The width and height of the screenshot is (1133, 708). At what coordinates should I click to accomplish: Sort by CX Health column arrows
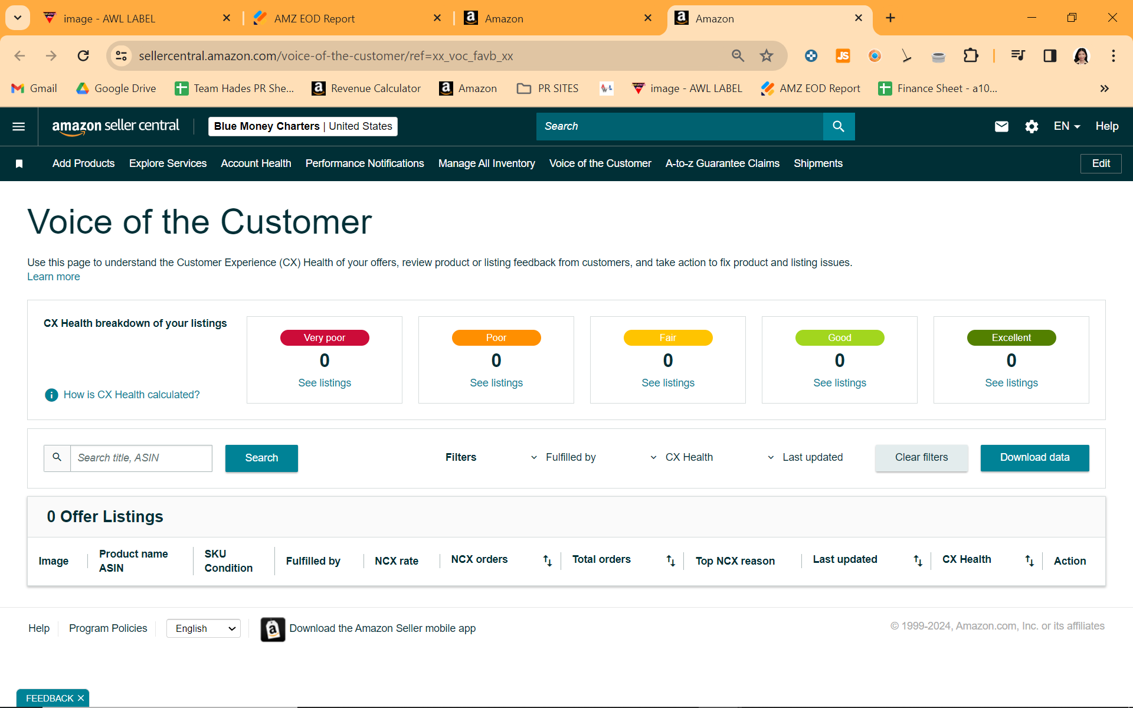pyautogui.click(x=1030, y=560)
